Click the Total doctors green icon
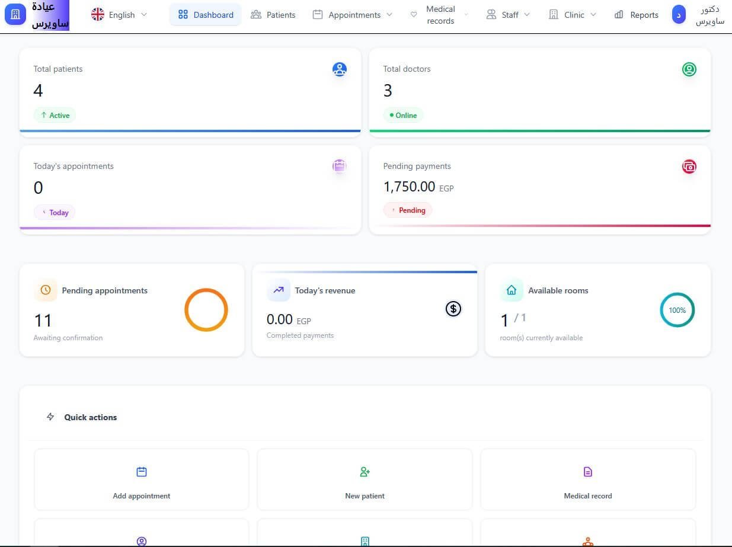The width and height of the screenshot is (732, 547). click(689, 69)
